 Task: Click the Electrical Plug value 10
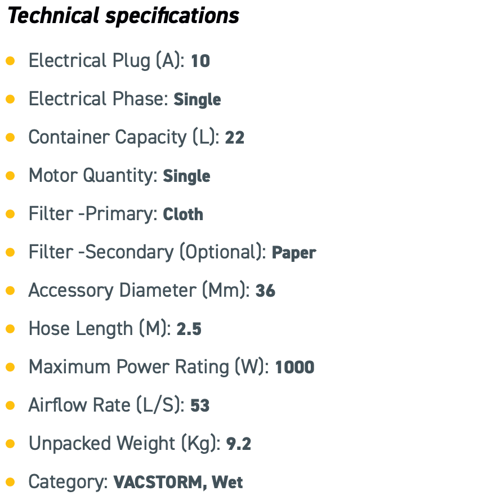coord(200,61)
